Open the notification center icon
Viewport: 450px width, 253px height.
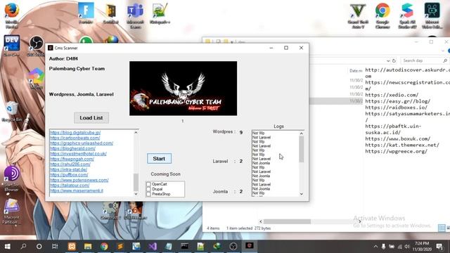click(439, 247)
